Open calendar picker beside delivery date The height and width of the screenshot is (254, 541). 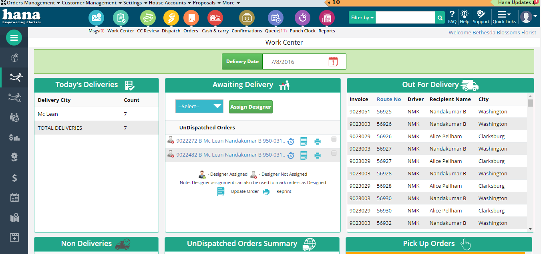pyautogui.click(x=333, y=62)
